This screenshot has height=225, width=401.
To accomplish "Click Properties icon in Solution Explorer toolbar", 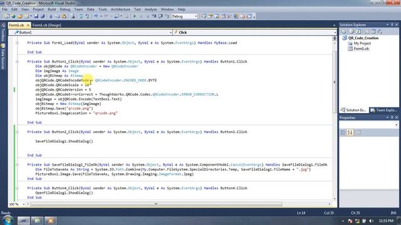I will pyautogui.click(x=344, y=31).
